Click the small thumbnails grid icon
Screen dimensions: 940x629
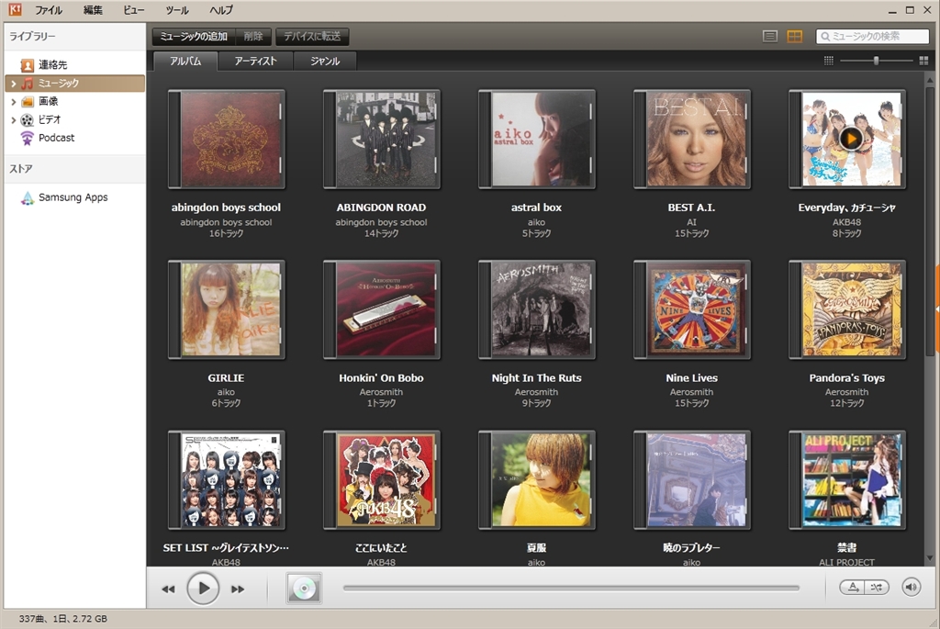(829, 61)
